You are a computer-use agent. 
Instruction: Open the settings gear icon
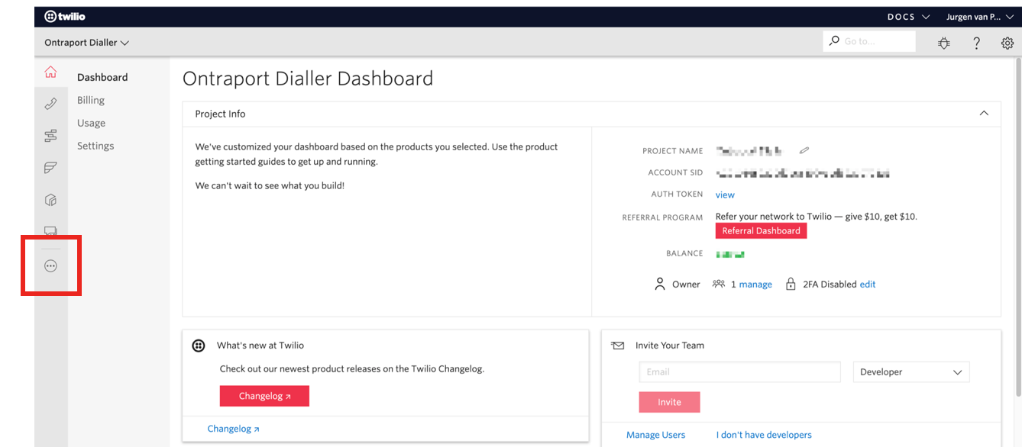coord(1007,43)
